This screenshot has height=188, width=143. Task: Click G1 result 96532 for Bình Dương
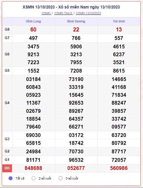point(76,160)
